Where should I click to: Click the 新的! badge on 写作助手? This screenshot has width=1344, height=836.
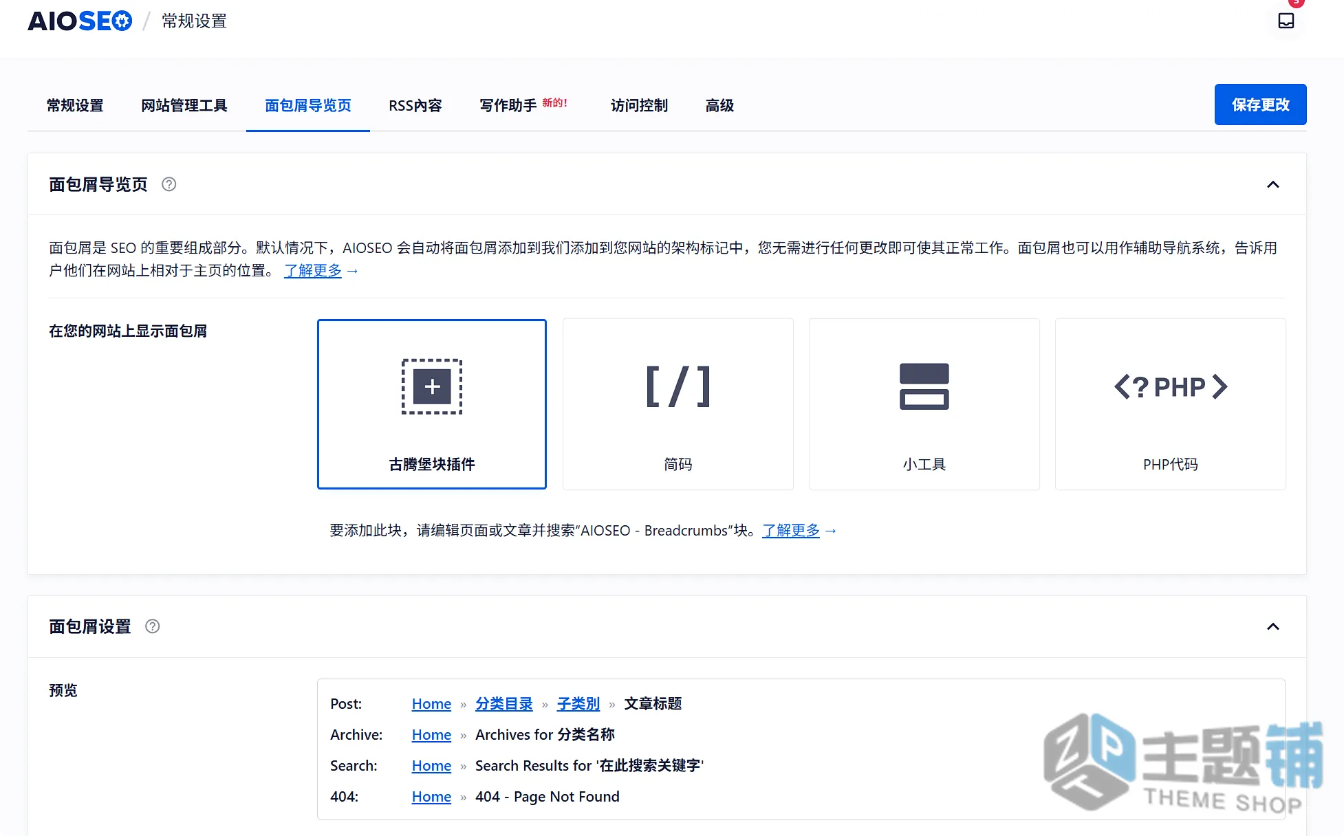554,102
